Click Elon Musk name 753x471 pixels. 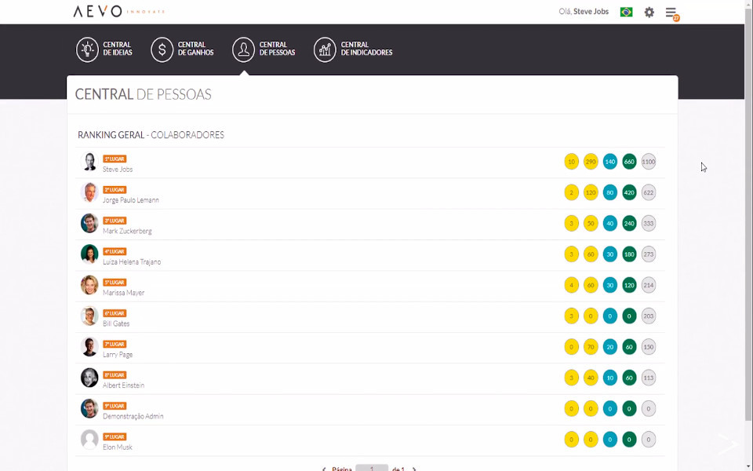(x=117, y=447)
